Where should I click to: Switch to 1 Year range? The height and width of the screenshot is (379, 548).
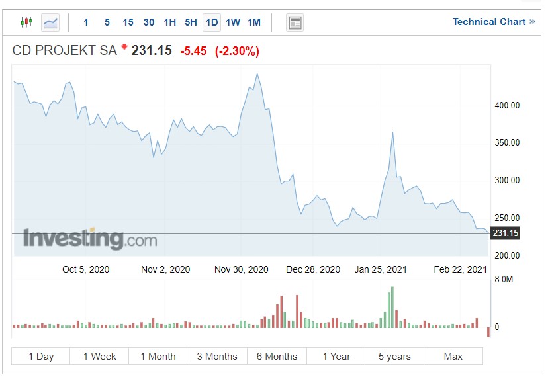336,357
